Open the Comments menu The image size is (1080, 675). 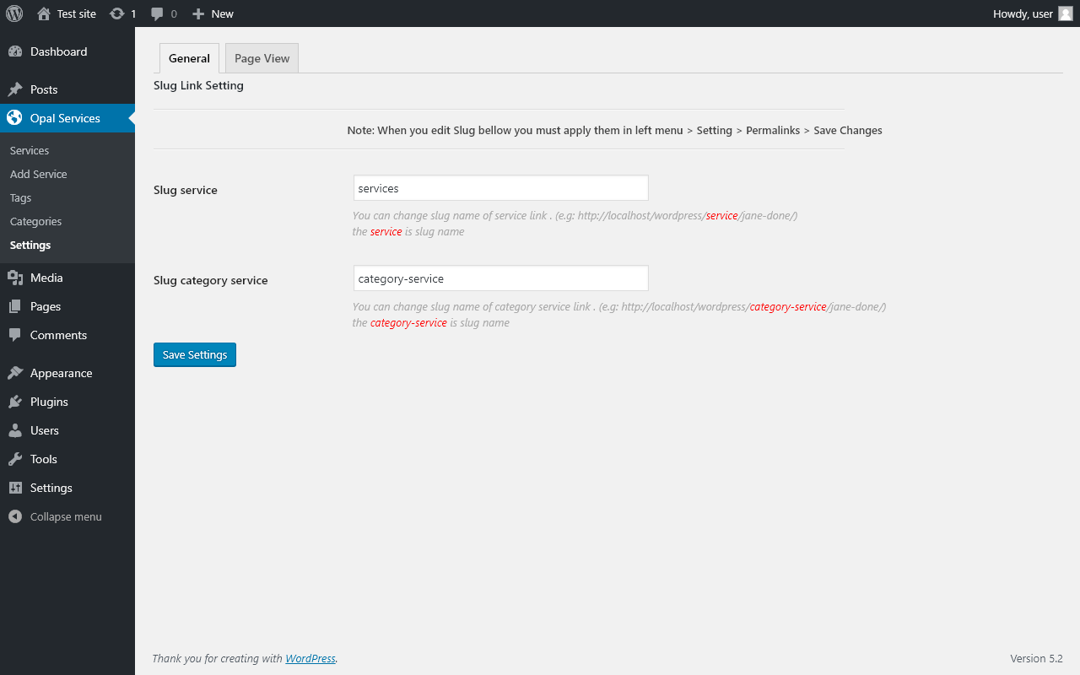pyautogui.click(x=67, y=335)
